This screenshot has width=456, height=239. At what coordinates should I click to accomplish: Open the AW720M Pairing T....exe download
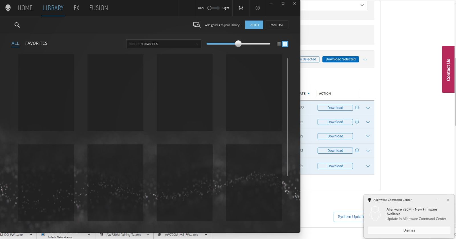124,235
